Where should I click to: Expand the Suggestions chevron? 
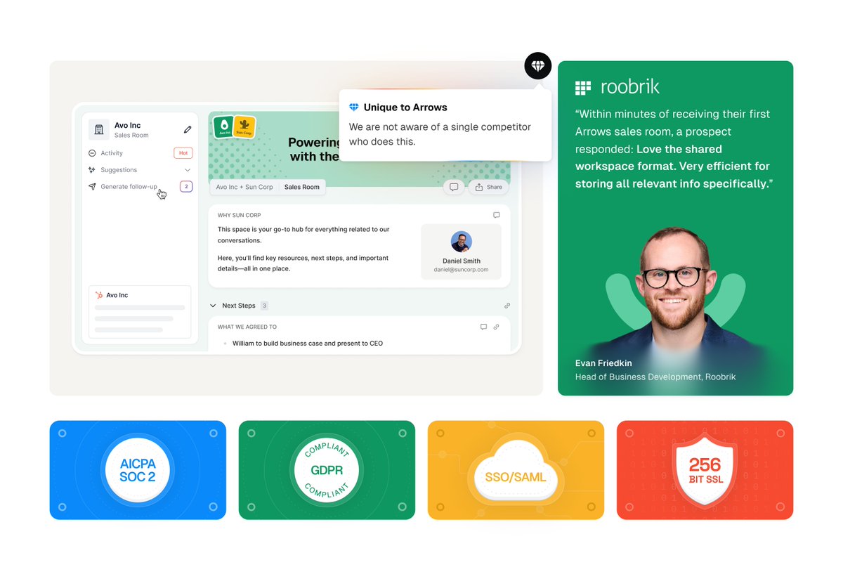(x=188, y=170)
